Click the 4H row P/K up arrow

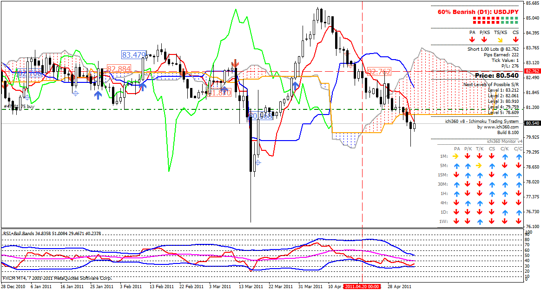[x=468, y=203]
